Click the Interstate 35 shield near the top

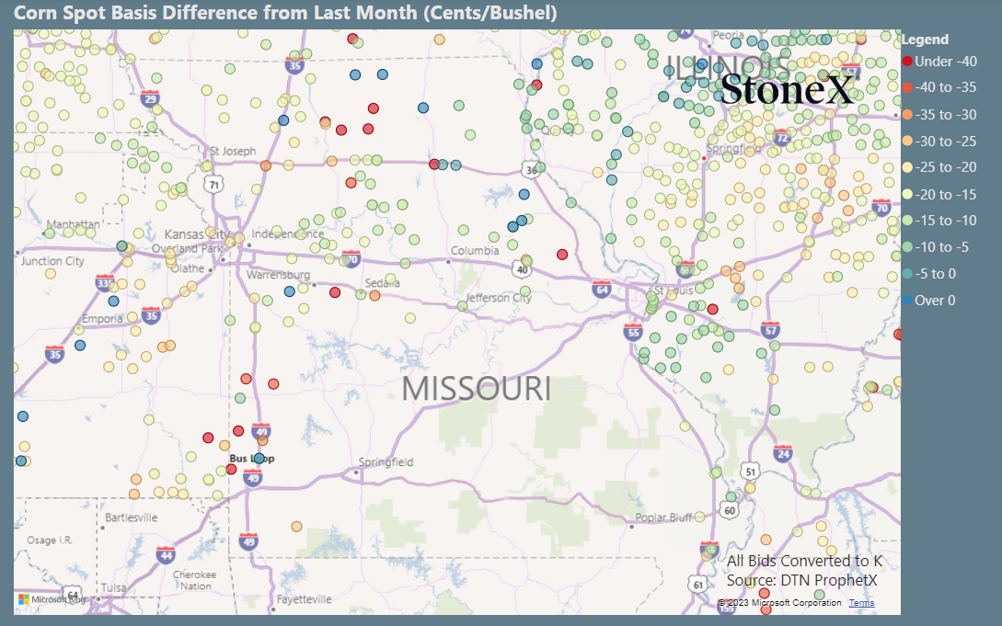coord(294,65)
